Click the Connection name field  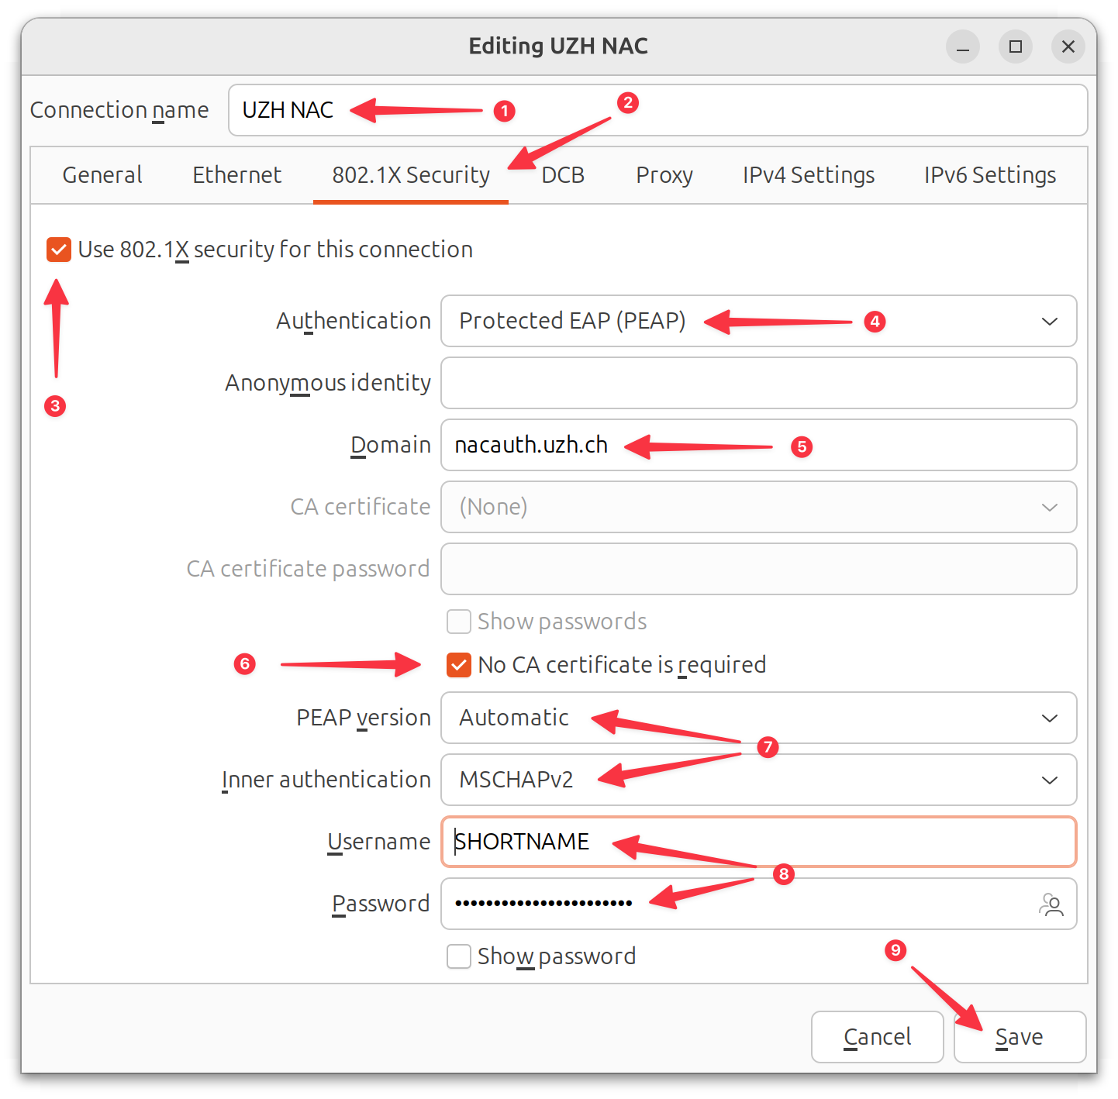pos(658,110)
